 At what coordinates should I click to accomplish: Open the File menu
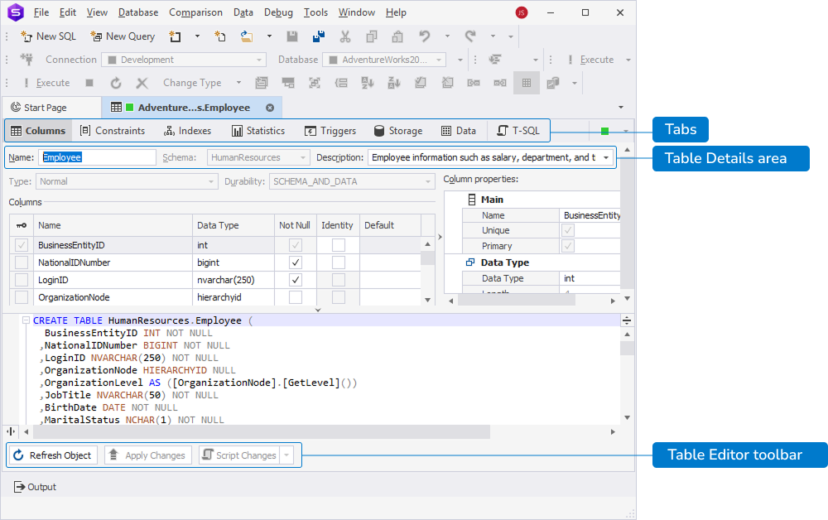(x=41, y=12)
